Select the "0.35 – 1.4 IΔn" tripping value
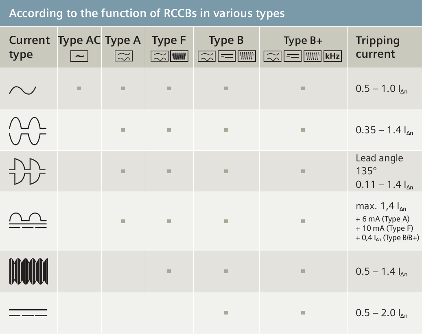 pyautogui.click(x=384, y=131)
